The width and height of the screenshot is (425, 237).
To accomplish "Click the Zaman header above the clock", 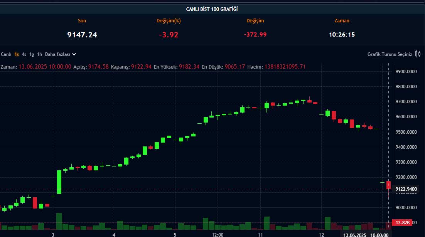I will point(342,20).
